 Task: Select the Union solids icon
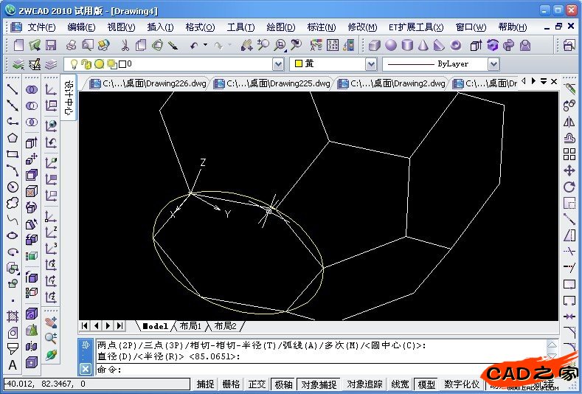click(32, 89)
